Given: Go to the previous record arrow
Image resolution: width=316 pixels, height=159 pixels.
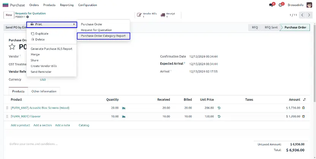Looking at the screenshot, I should pyautogui.click(x=303, y=15).
